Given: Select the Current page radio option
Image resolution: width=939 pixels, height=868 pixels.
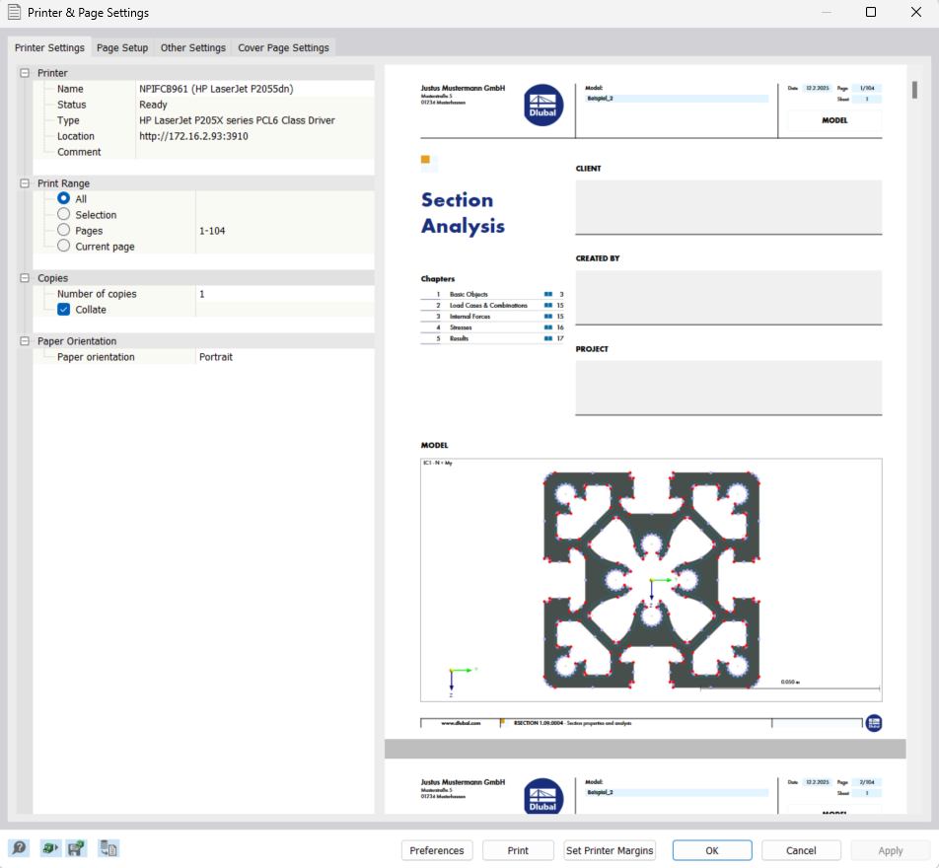Looking at the screenshot, I should click(x=63, y=246).
